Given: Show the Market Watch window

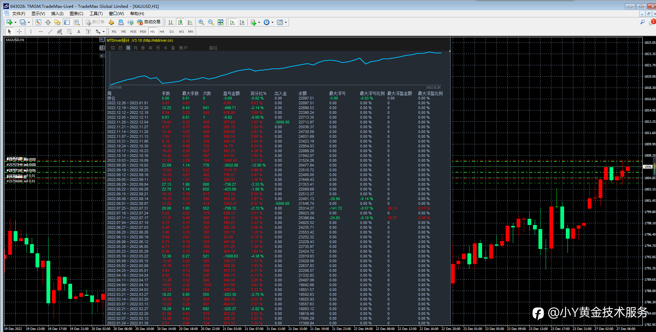Looking at the screenshot, I should [x=38, y=22].
